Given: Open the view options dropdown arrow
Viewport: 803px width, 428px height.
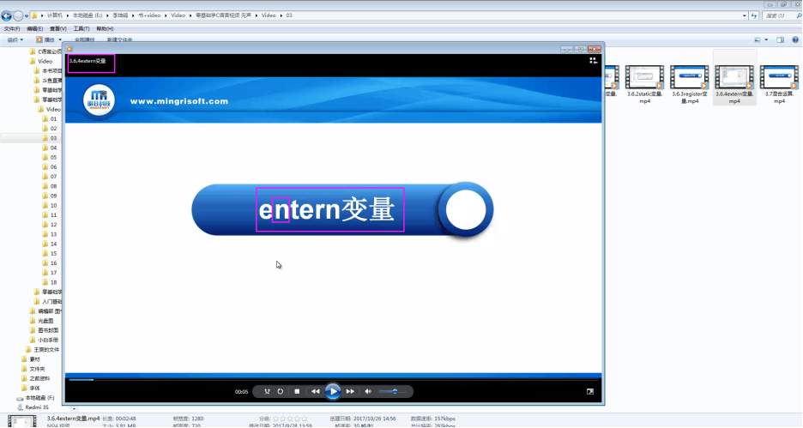Looking at the screenshot, I should pos(766,40).
